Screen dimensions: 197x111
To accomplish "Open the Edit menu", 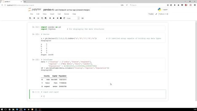I will (x=38, y=14).
